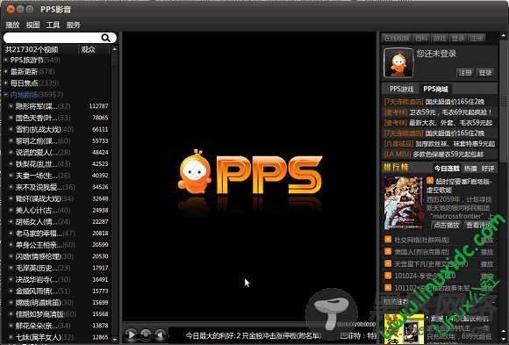Screen dimensions: 509x345
Task: Expand the 说谎的爱人 series node
Action: click(x=11, y=153)
